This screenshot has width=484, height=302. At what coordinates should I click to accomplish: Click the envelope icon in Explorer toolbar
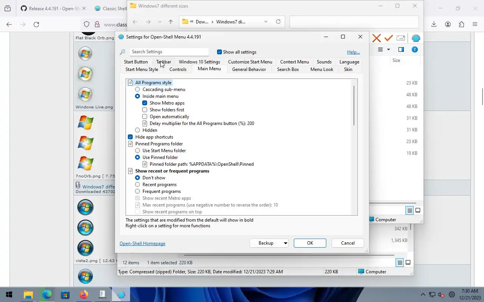pyautogui.click(x=401, y=38)
